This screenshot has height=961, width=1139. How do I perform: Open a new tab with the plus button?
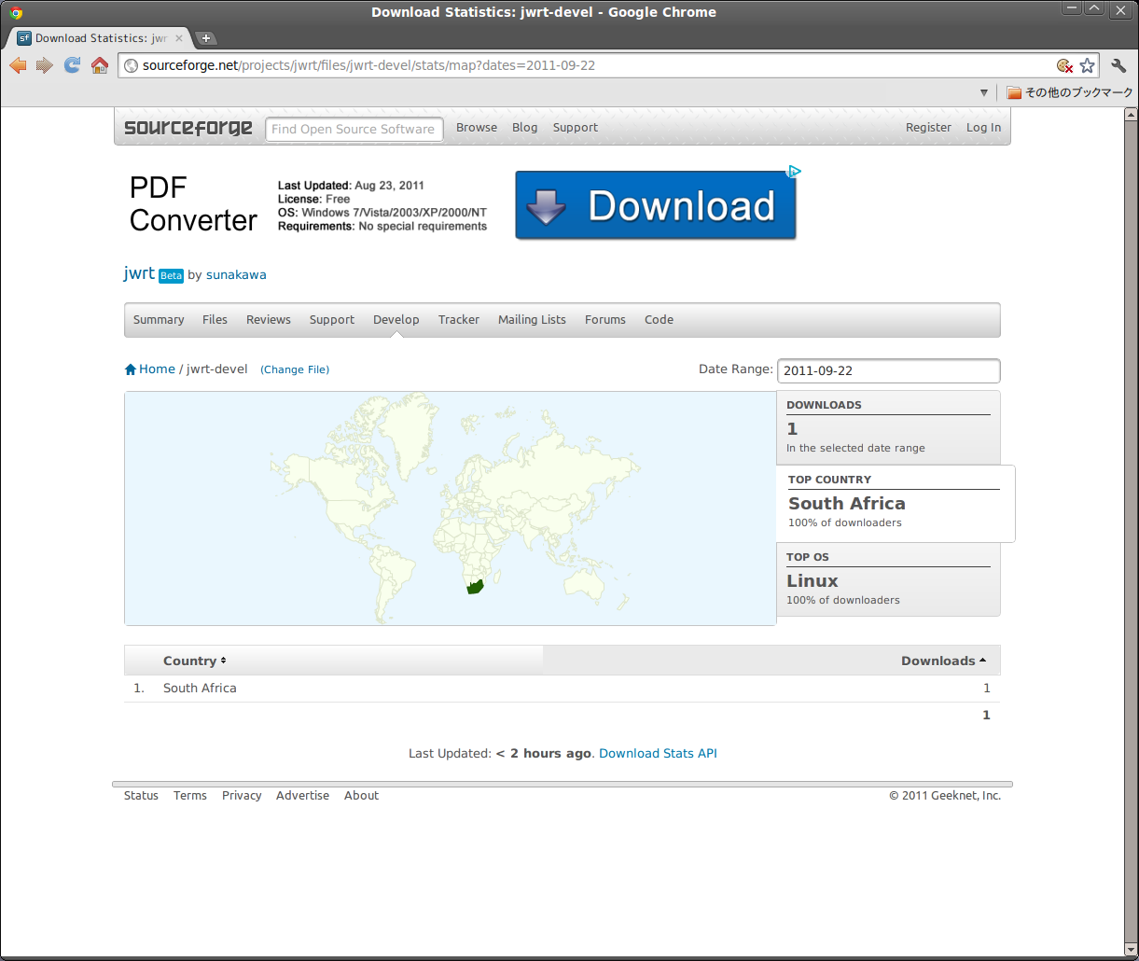point(206,38)
